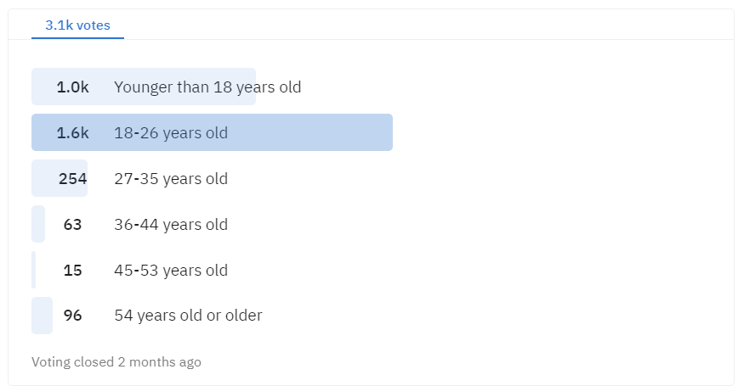Image resolution: width=738 pixels, height=386 pixels.
Task: Click the 63 vote count
Action: 72,225
